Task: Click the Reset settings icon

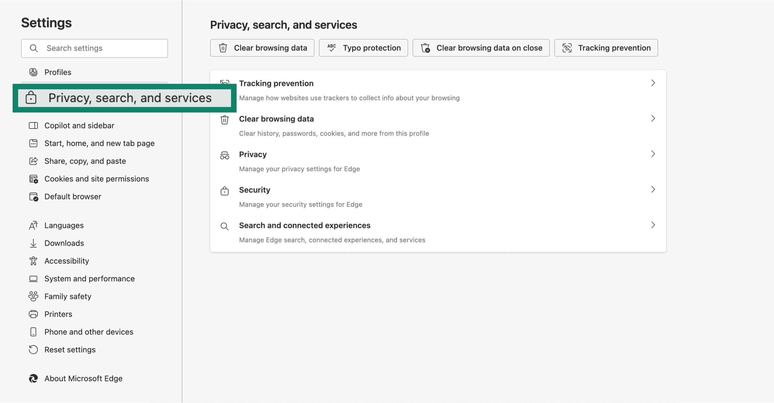Action: point(33,349)
